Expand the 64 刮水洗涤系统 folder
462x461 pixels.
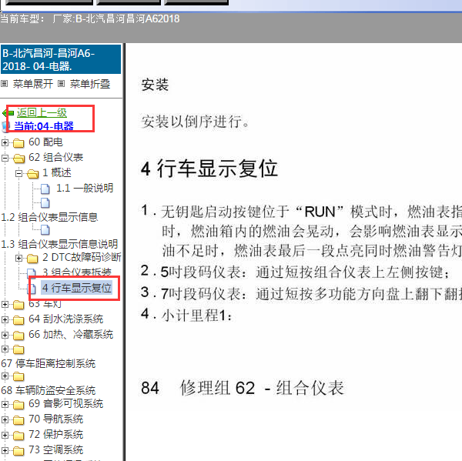pyautogui.click(x=5, y=319)
